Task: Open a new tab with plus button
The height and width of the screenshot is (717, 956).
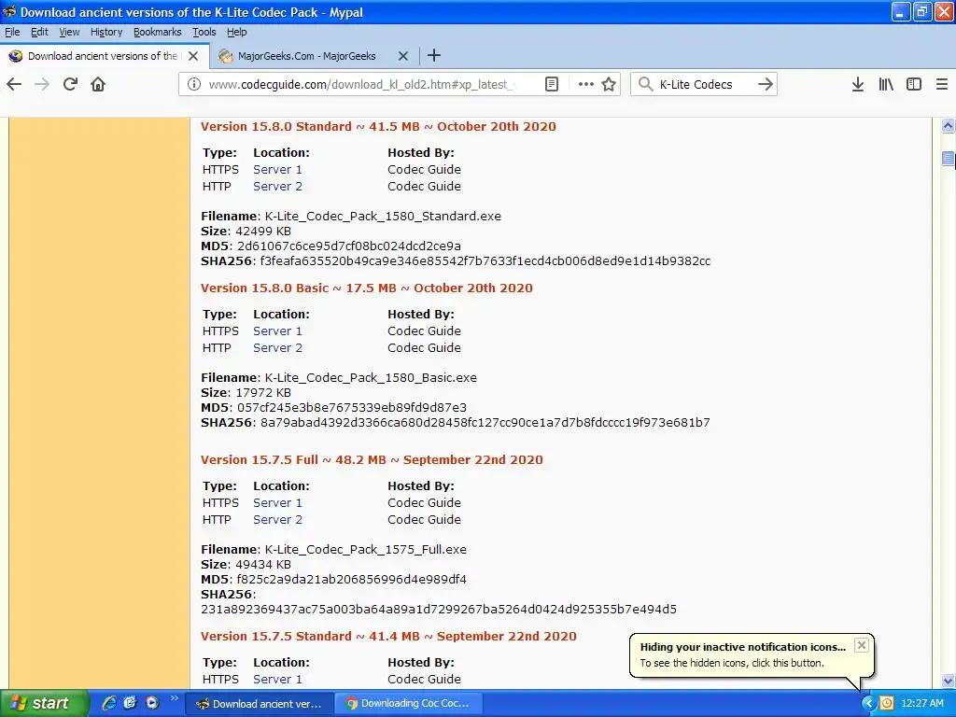Action: [x=434, y=55]
